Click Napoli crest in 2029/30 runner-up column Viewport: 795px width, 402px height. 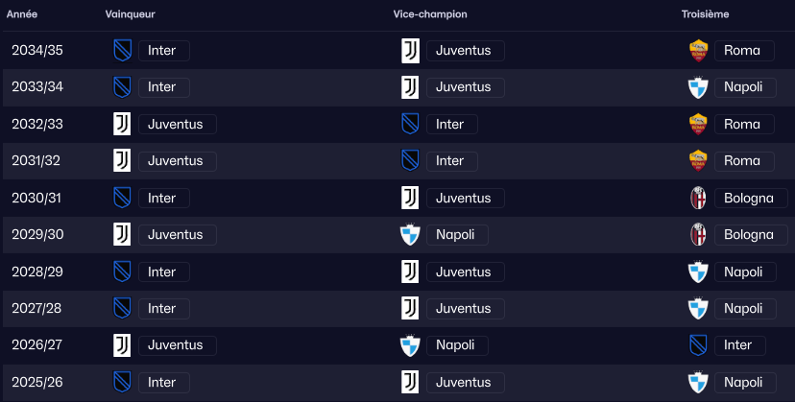(410, 235)
